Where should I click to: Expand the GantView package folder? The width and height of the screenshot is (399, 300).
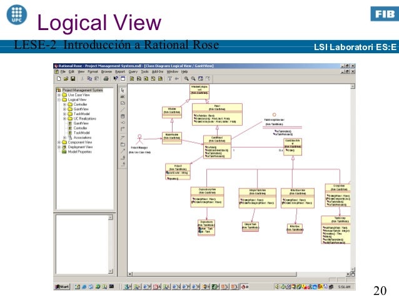pyautogui.click(x=64, y=109)
